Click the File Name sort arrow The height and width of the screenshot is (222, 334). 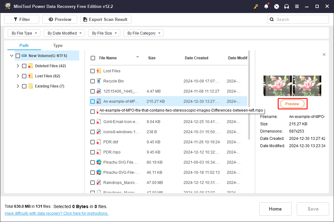pyautogui.click(x=138, y=57)
